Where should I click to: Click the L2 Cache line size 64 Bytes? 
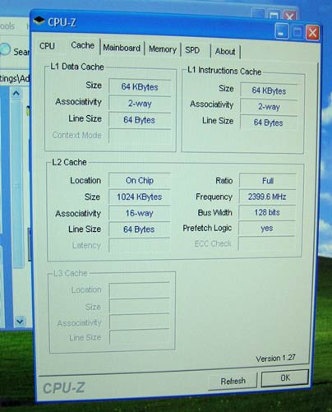point(139,229)
